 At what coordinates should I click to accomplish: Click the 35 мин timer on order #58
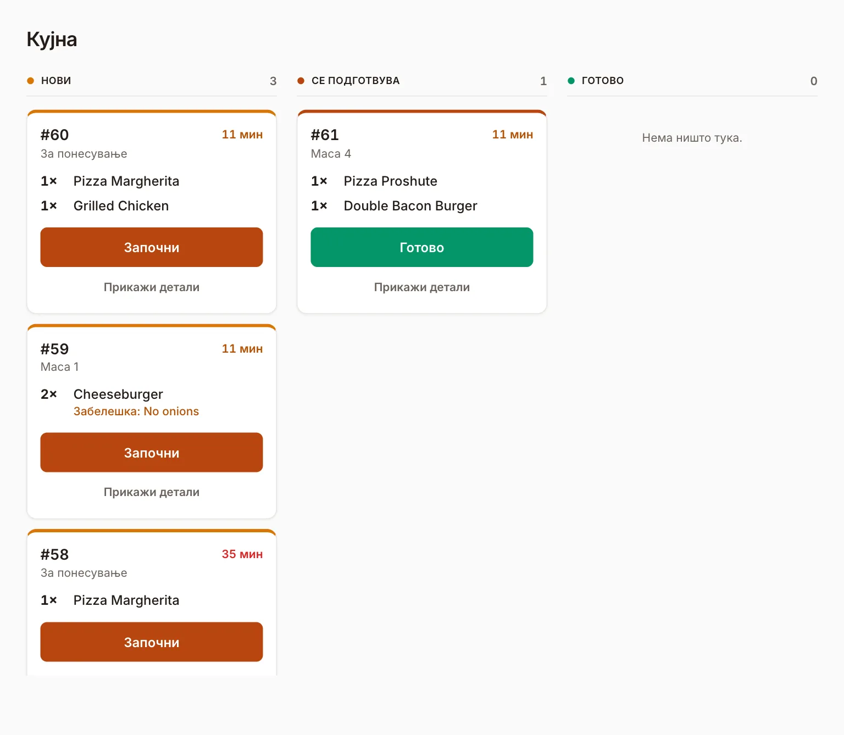242,554
